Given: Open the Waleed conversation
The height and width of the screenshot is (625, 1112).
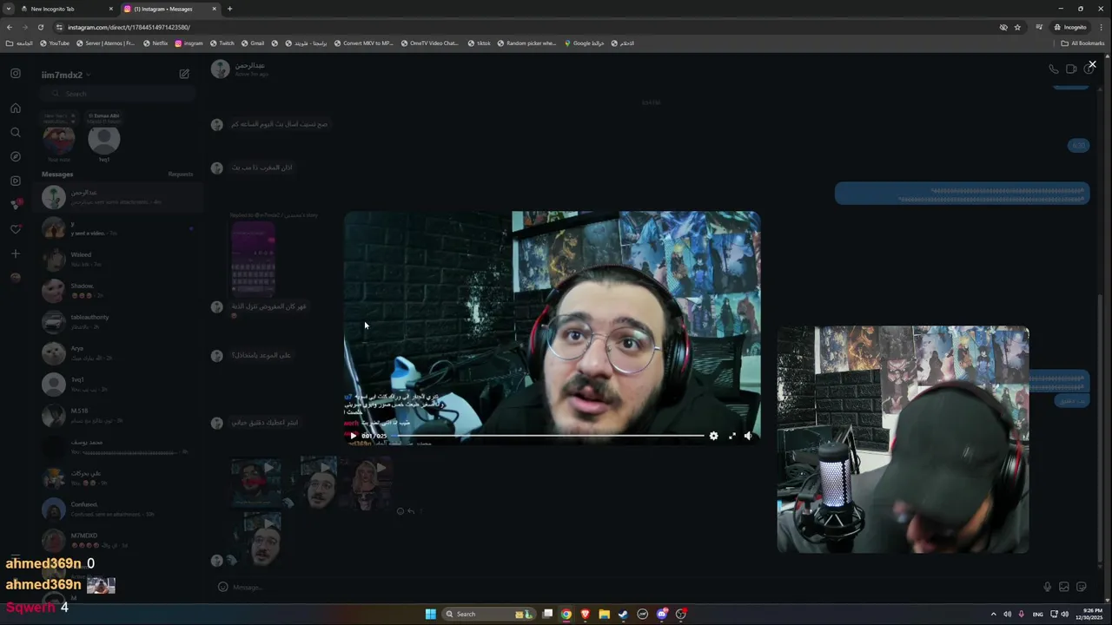Looking at the screenshot, I should click(116, 260).
